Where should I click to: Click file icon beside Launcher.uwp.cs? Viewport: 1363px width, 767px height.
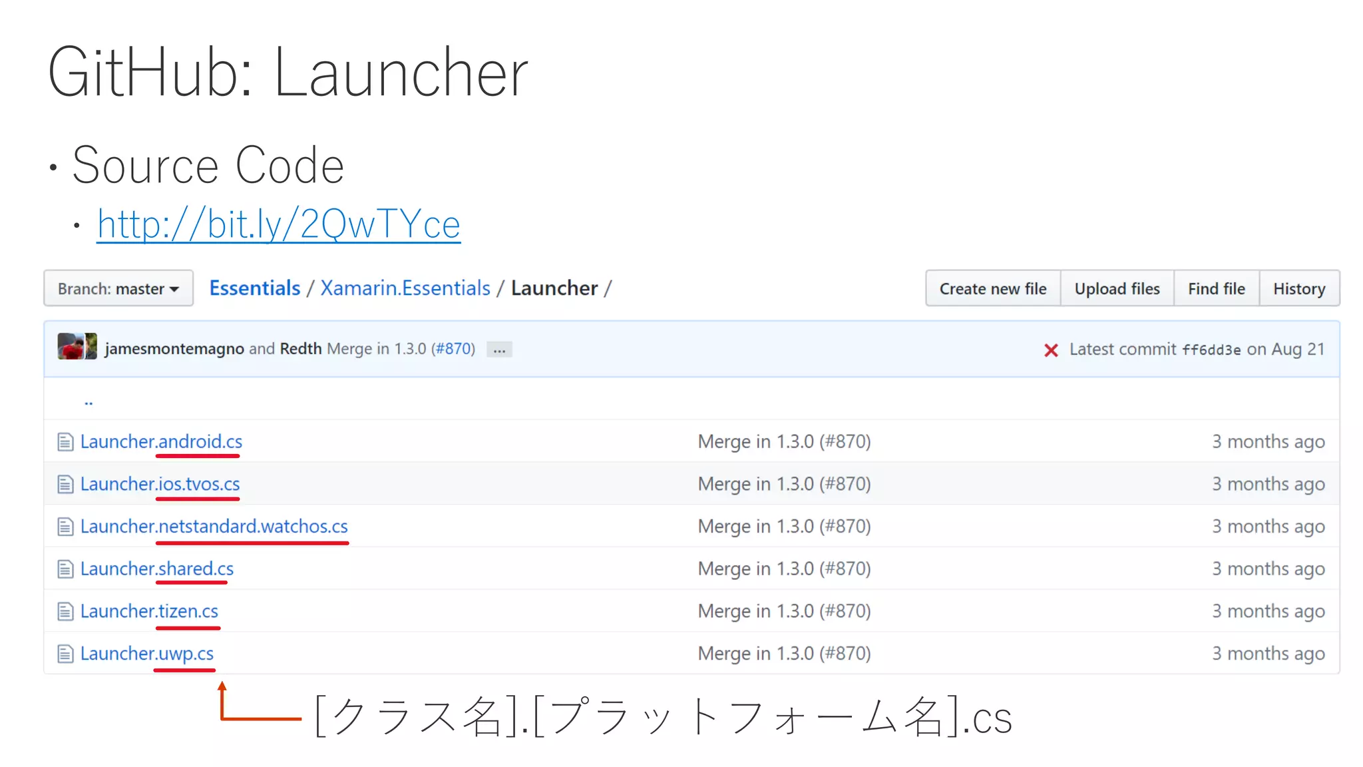(x=65, y=654)
